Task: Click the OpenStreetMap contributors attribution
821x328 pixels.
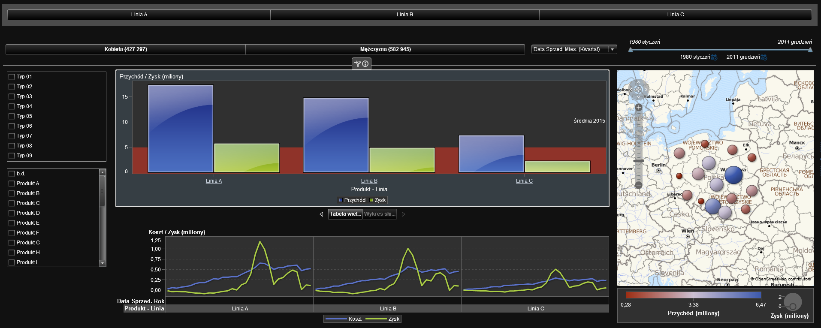Action: coord(781,279)
